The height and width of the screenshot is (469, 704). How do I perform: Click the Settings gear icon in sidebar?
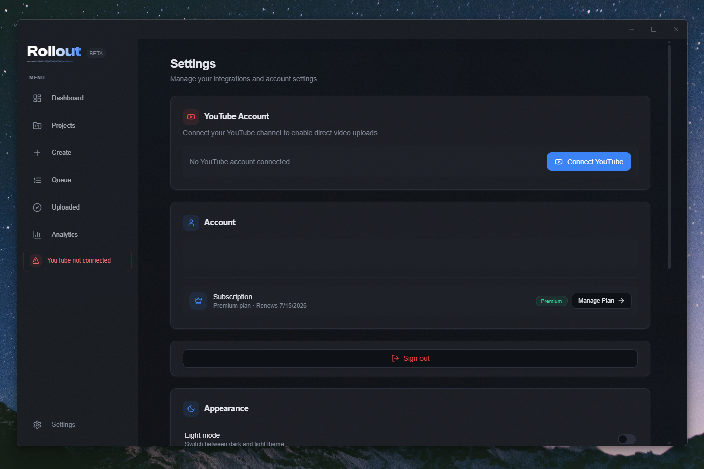pos(37,425)
